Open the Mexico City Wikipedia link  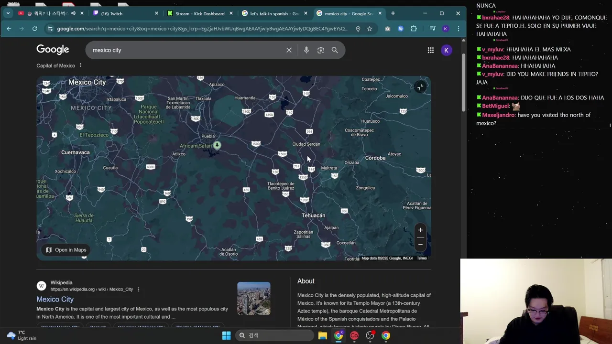pos(55,300)
